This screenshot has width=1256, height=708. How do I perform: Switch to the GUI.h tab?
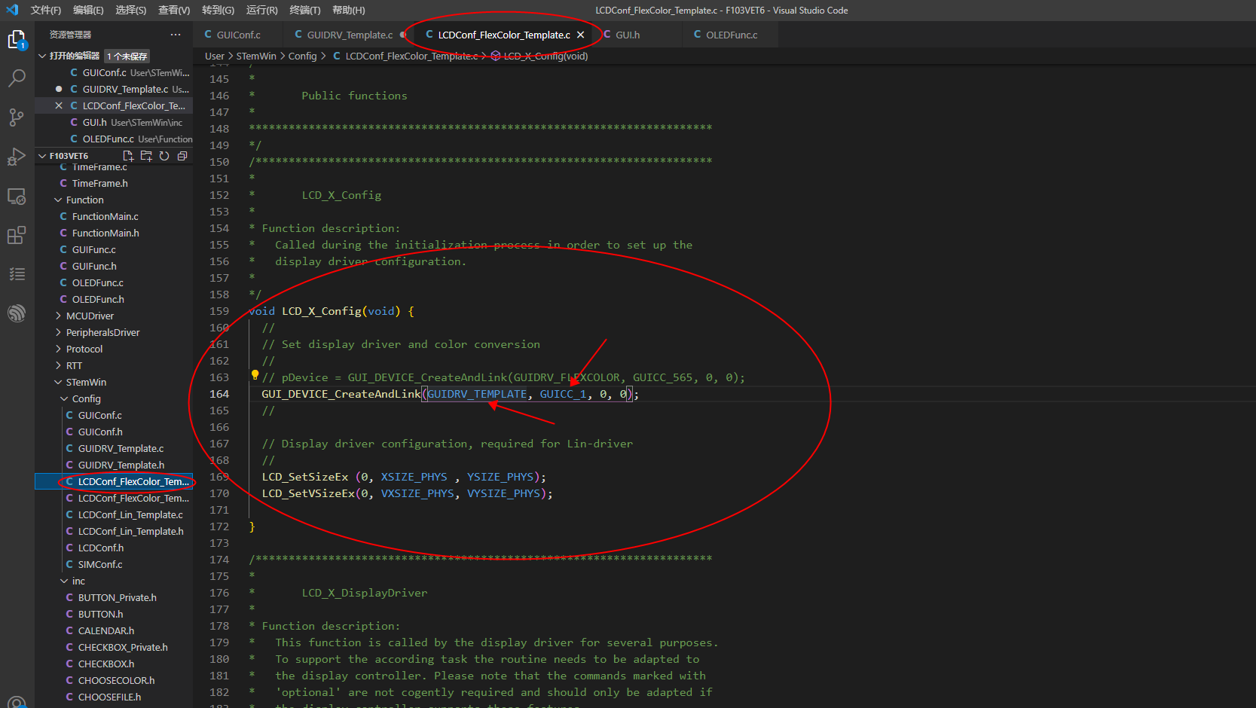[x=627, y=35]
